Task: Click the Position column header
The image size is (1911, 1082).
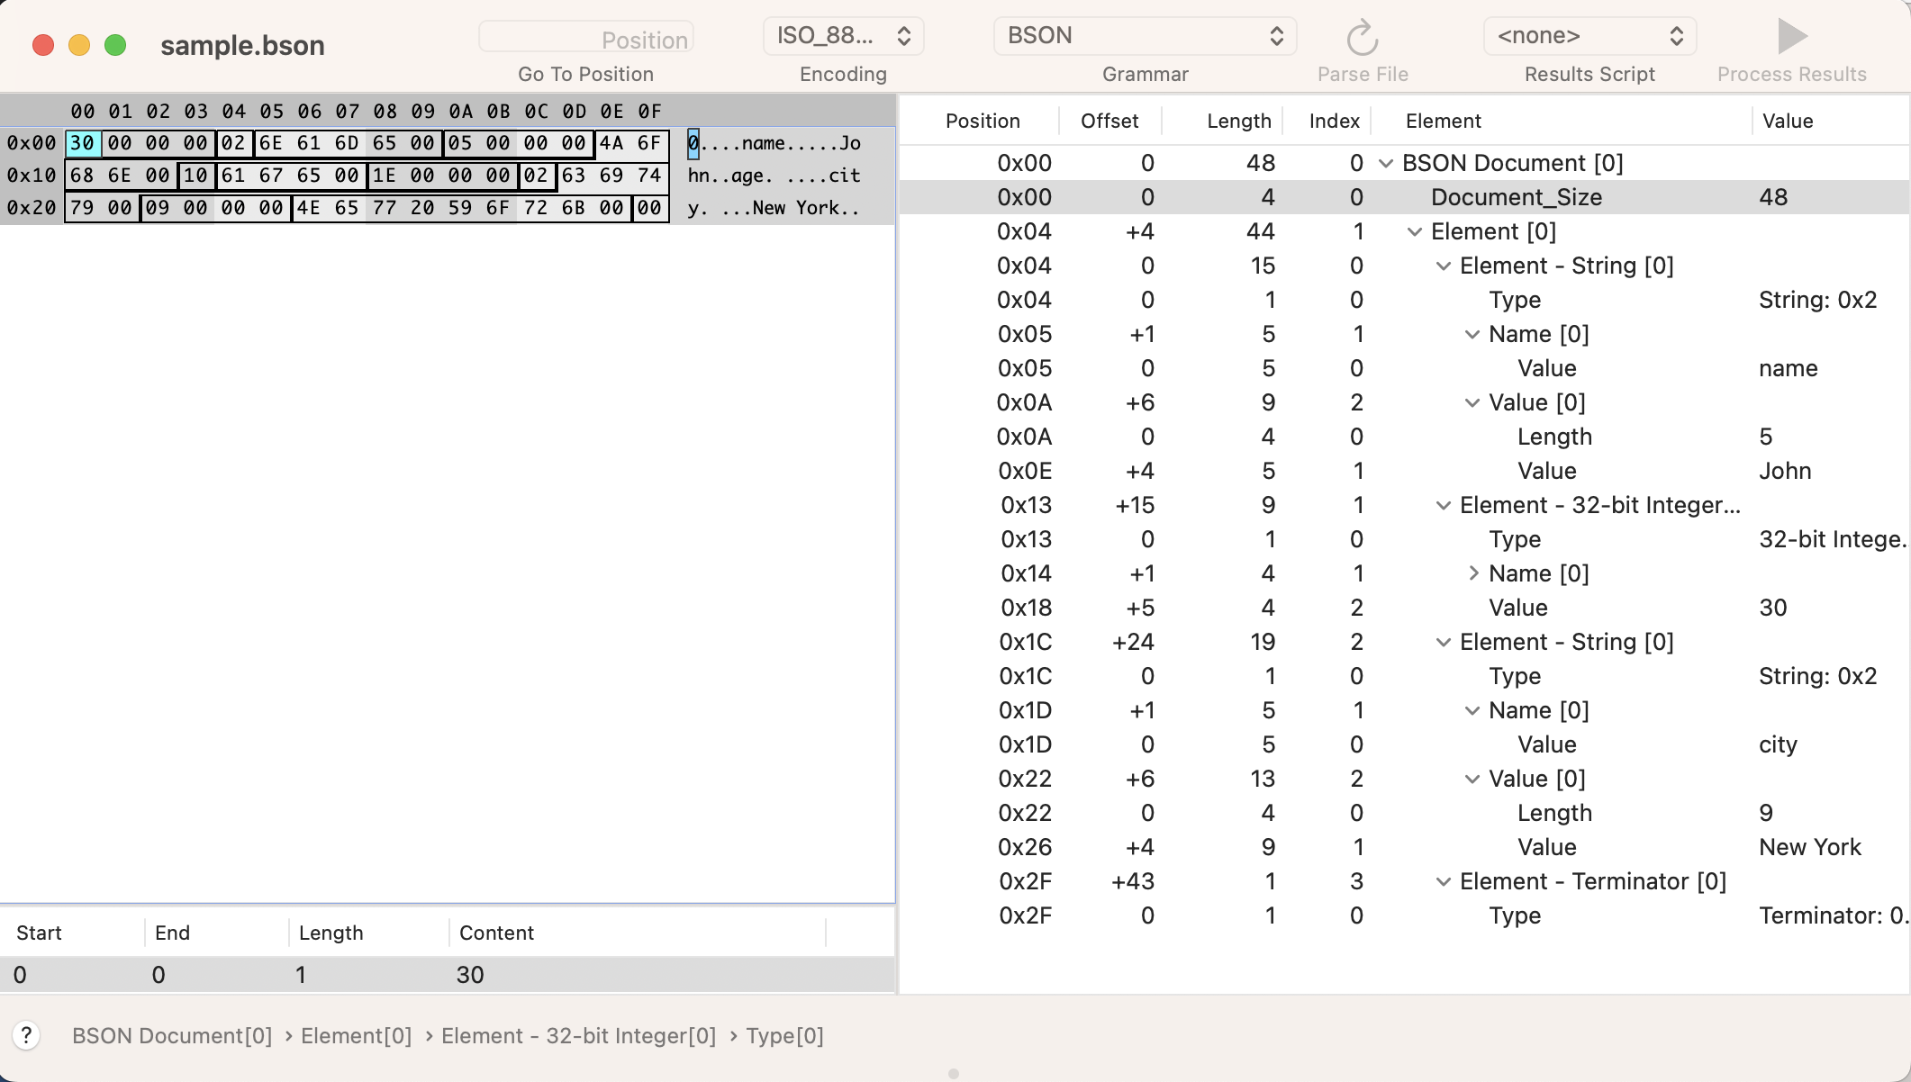Action: tap(983, 121)
